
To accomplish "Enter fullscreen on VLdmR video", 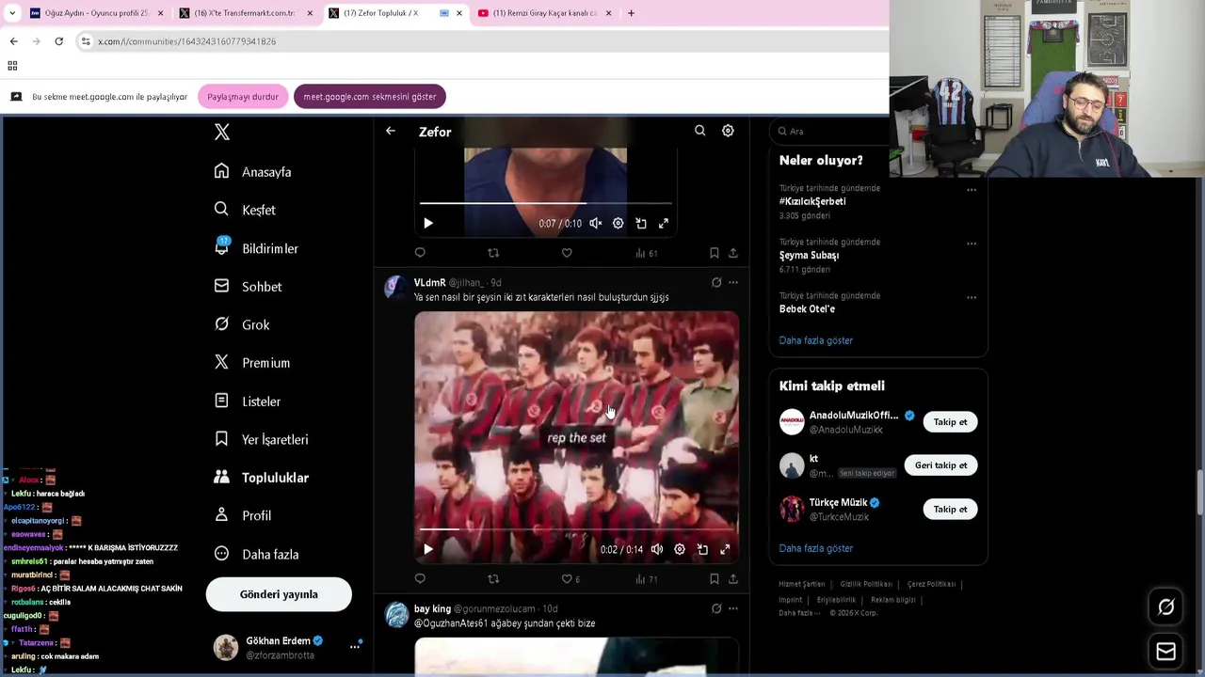I will click(x=725, y=550).
